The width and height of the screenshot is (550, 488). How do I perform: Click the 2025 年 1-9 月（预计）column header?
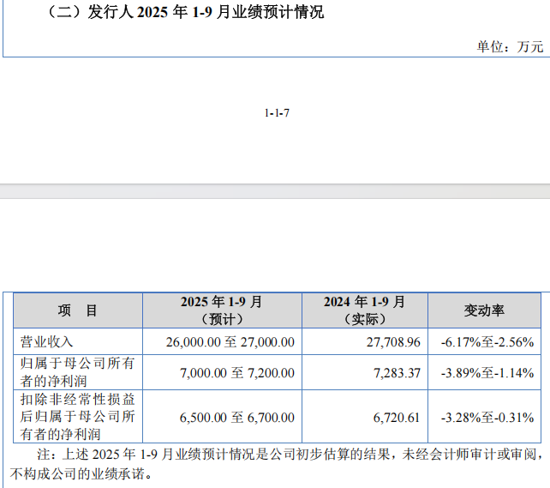[x=221, y=310]
